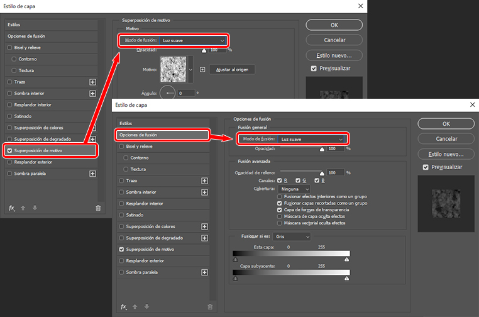Click the new preset icon beside Motivo thumbnail
Image resolution: width=479 pixels, height=317 pixels.
coord(202,69)
